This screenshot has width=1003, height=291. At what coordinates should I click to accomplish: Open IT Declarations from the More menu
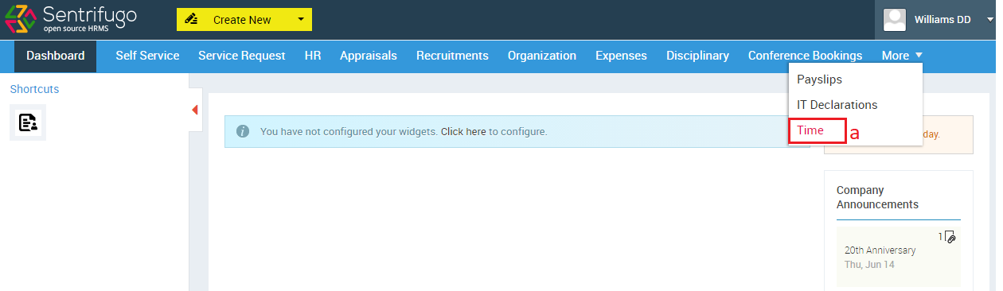[x=837, y=105]
